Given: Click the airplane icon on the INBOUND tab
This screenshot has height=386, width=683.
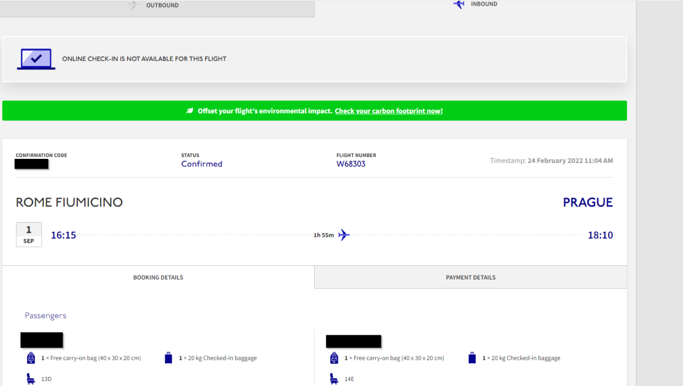Looking at the screenshot, I should click(459, 5).
